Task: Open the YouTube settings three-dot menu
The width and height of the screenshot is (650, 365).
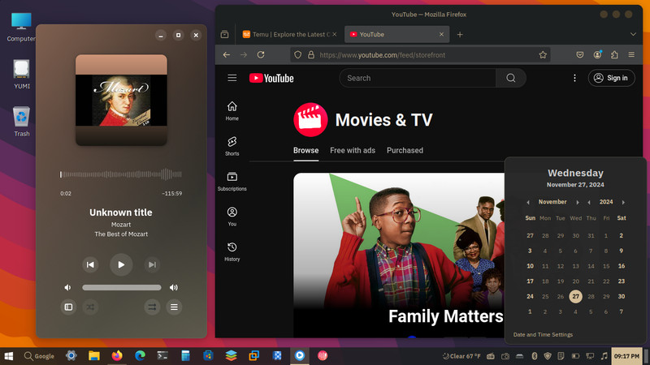Action: 574,78
